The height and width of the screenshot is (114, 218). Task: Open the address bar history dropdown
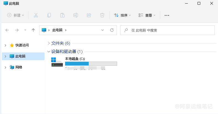point(102,30)
